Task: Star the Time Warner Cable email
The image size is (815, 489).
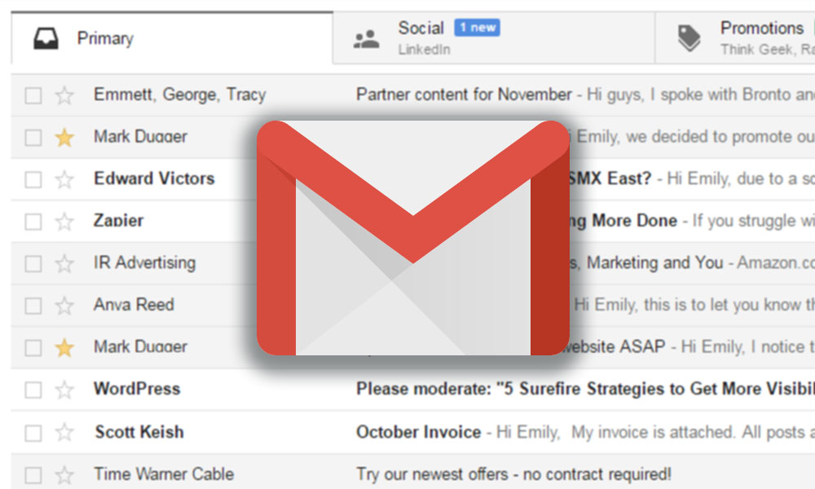Action: tap(64, 475)
